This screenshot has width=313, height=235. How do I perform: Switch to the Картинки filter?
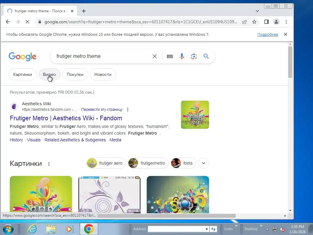(x=23, y=75)
